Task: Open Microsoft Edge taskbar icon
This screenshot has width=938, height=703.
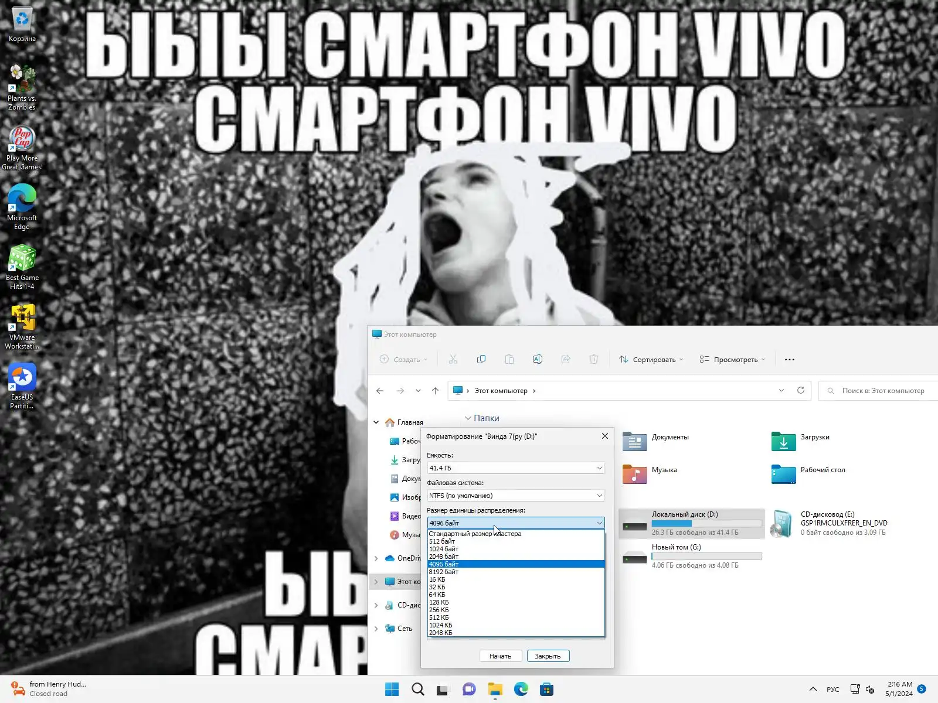Action: (x=521, y=690)
